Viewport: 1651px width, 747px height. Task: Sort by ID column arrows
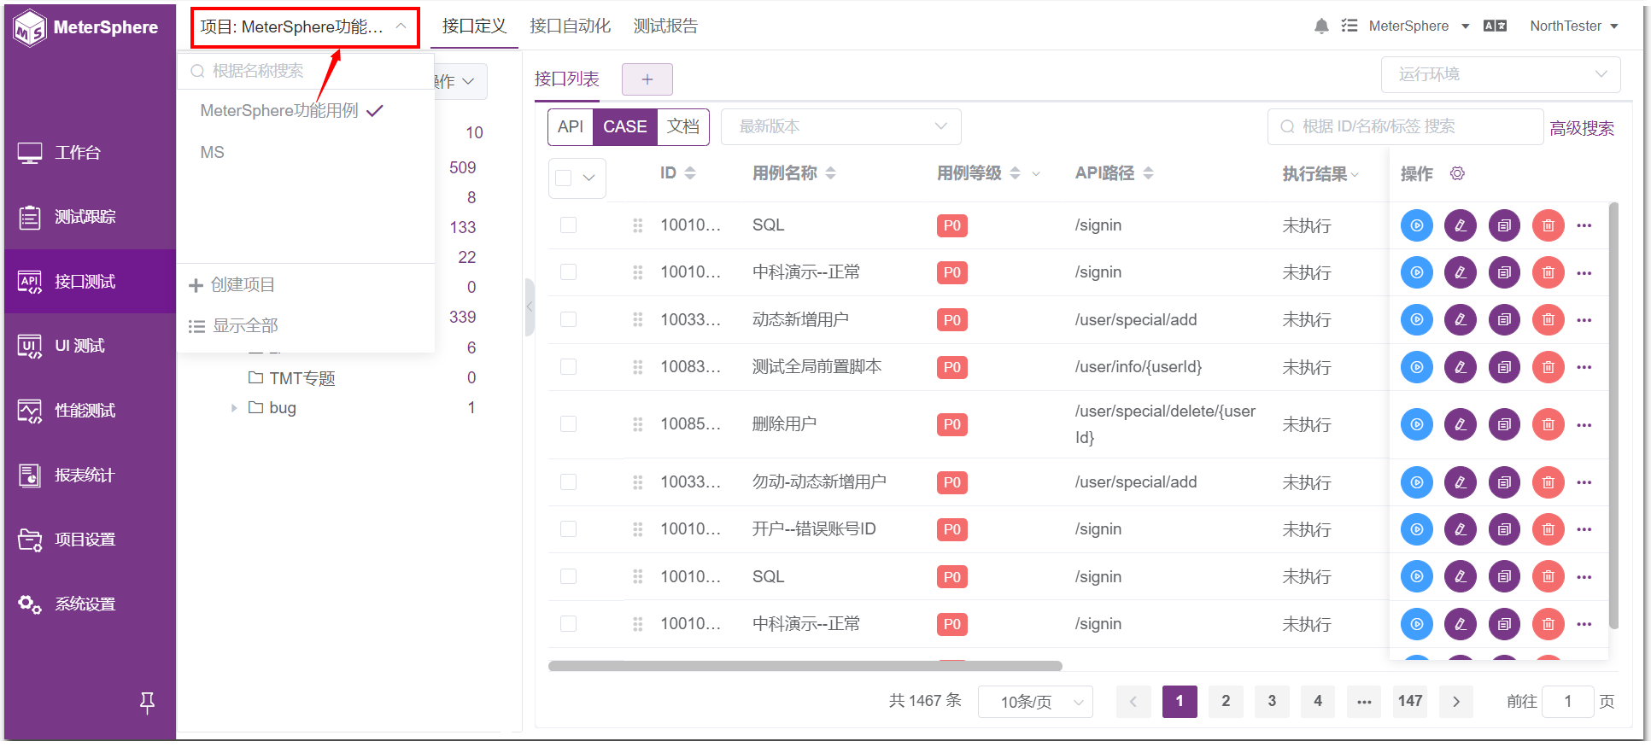pos(690,173)
